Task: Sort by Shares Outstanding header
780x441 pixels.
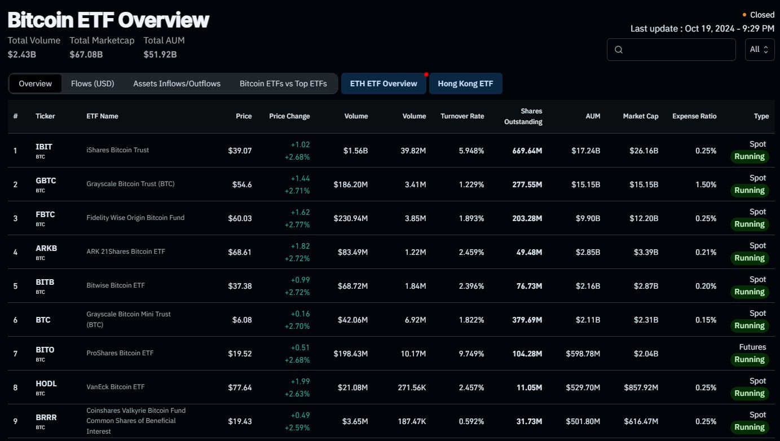Action: coord(523,116)
